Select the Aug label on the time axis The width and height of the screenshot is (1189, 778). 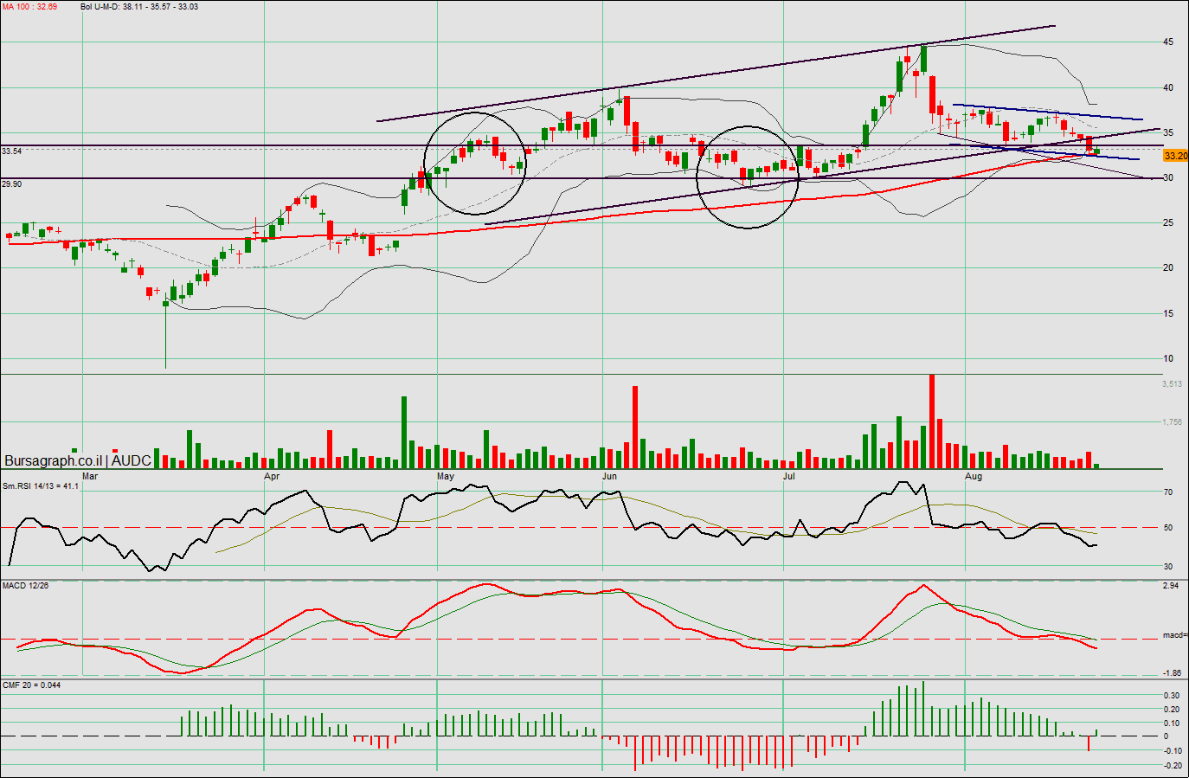tap(974, 476)
